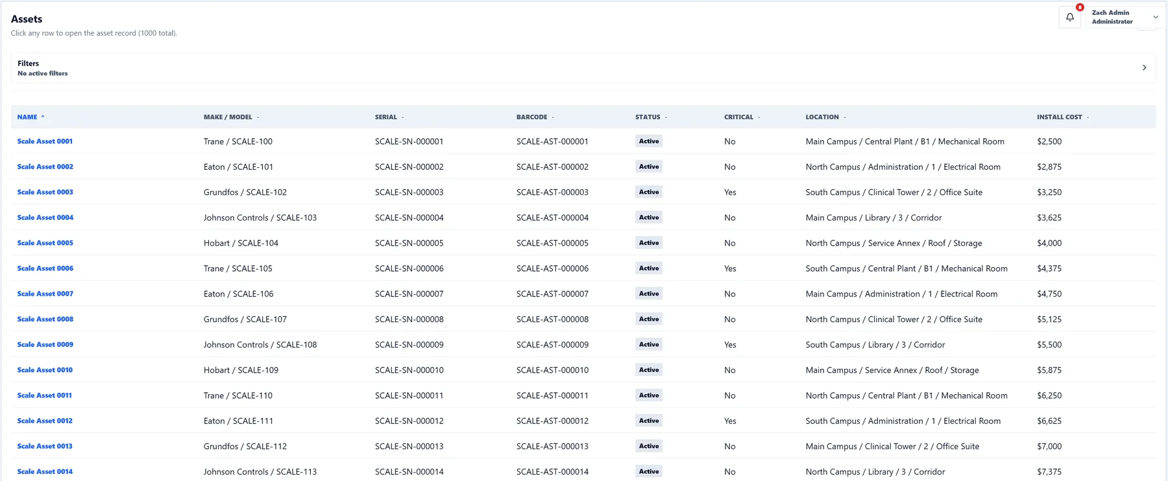The image size is (1168, 481).
Task: Open Scale Asset 0001 record
Action: [x=45, y=141]
